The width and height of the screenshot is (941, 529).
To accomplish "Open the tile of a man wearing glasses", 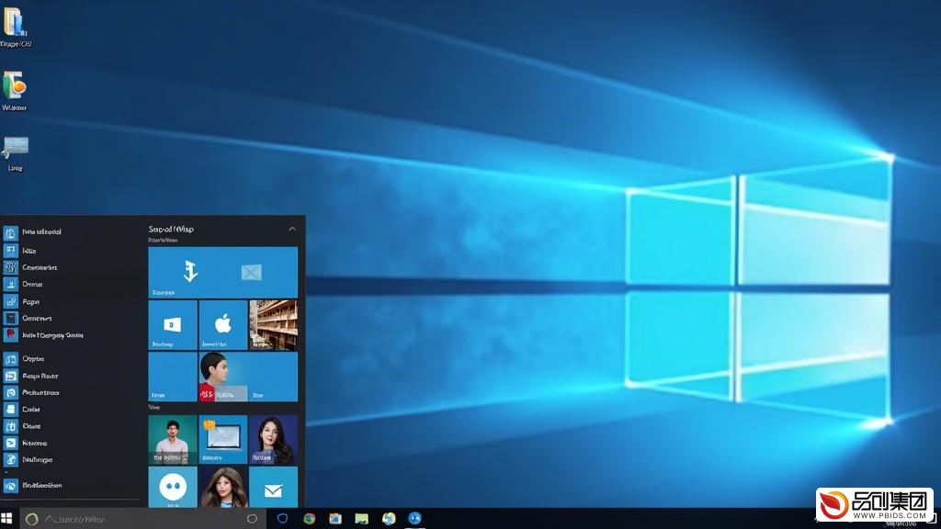I will [x=172, y=440].
